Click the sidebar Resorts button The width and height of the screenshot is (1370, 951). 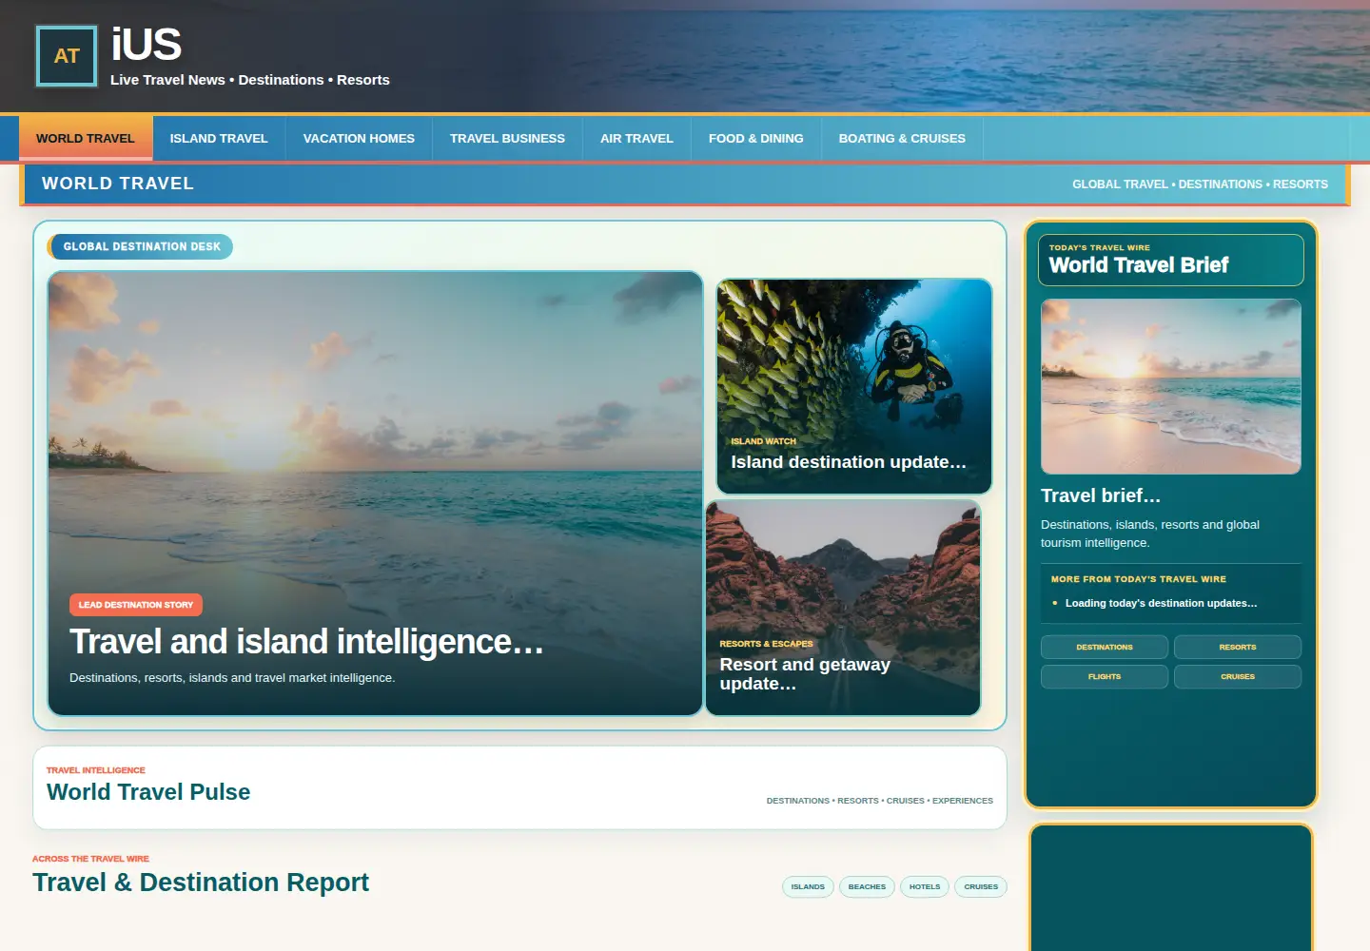(1238, 648)
